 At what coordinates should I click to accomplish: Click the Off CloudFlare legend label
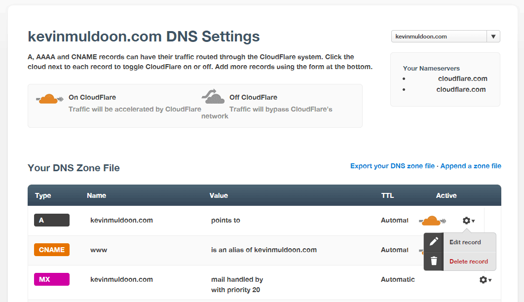pyautogui.click(x=253, y=97)
